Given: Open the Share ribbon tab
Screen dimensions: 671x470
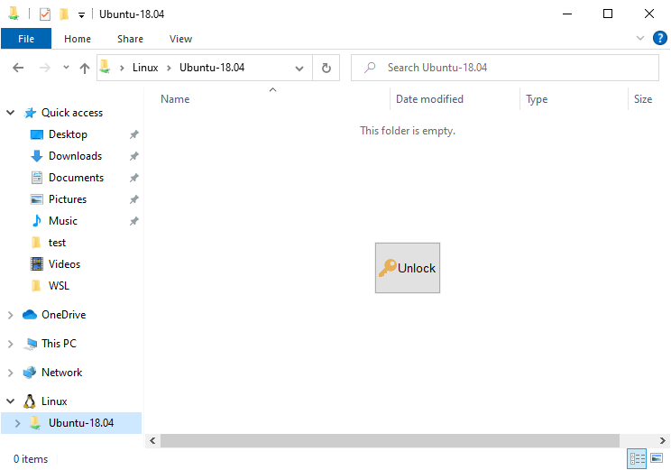Looking at the screenshot, I should [x=130, y=39].
